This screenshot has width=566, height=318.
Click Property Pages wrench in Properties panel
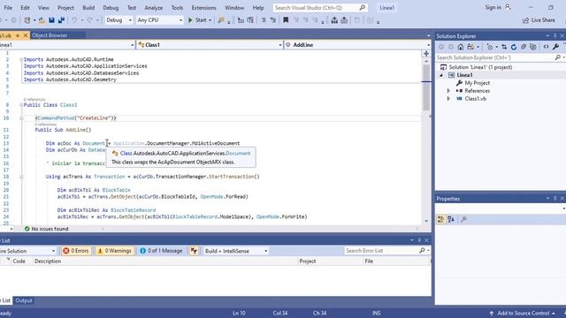[x=463, y=219]
